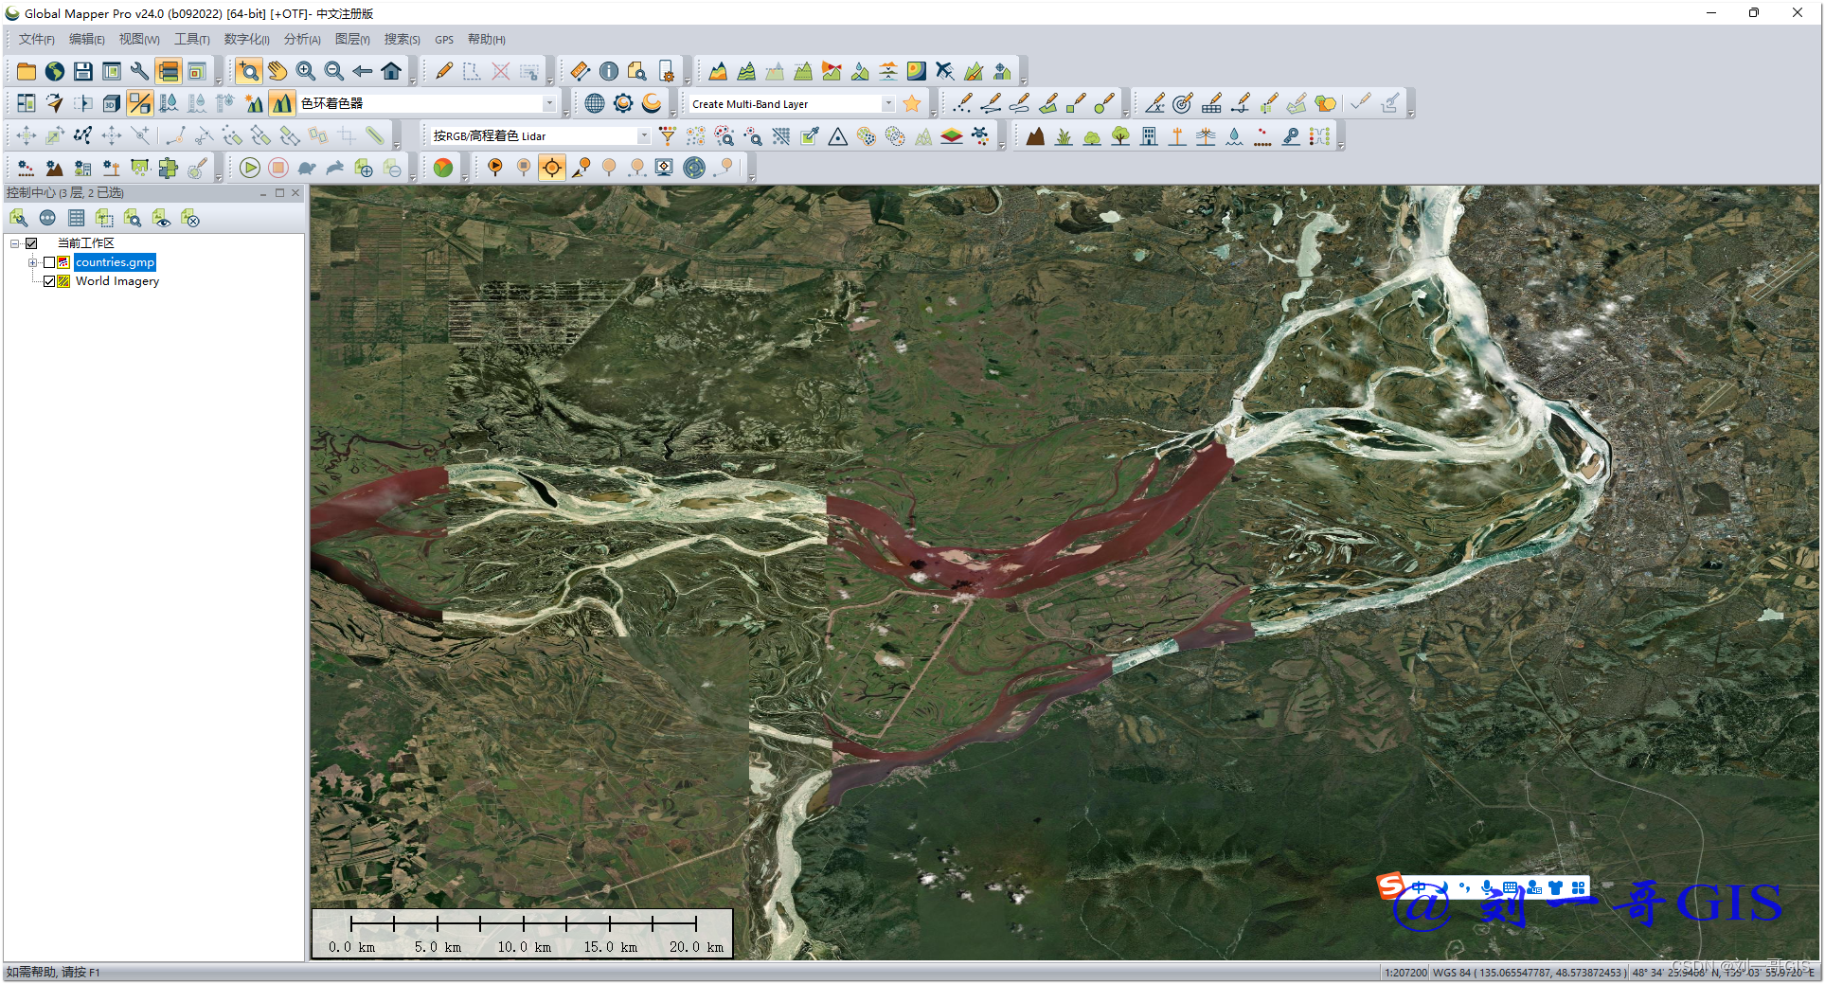Close the 控制中心 panel
Screen dimensions: 1825x984
[295, 192]
